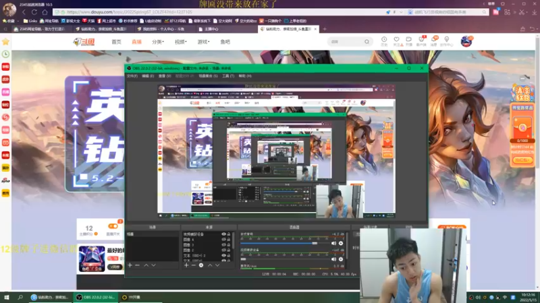
Task: Open a new browser tab with the plus button
Action: [x=325, y=29]
